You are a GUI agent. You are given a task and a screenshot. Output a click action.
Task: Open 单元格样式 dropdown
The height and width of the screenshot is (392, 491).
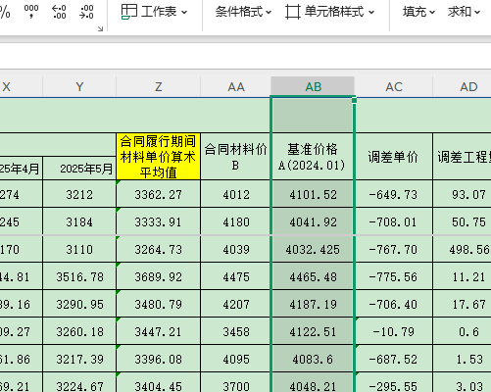pyautogui.click(x=329, y=12)
